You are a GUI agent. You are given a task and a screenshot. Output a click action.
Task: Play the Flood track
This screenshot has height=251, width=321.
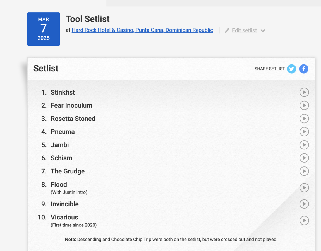pyautogui.click(x=304, y=188)
